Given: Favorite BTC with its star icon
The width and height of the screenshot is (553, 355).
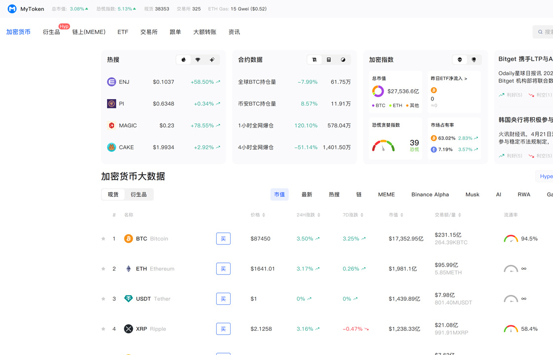Looking at the screenshot, I should pos(103,239).
